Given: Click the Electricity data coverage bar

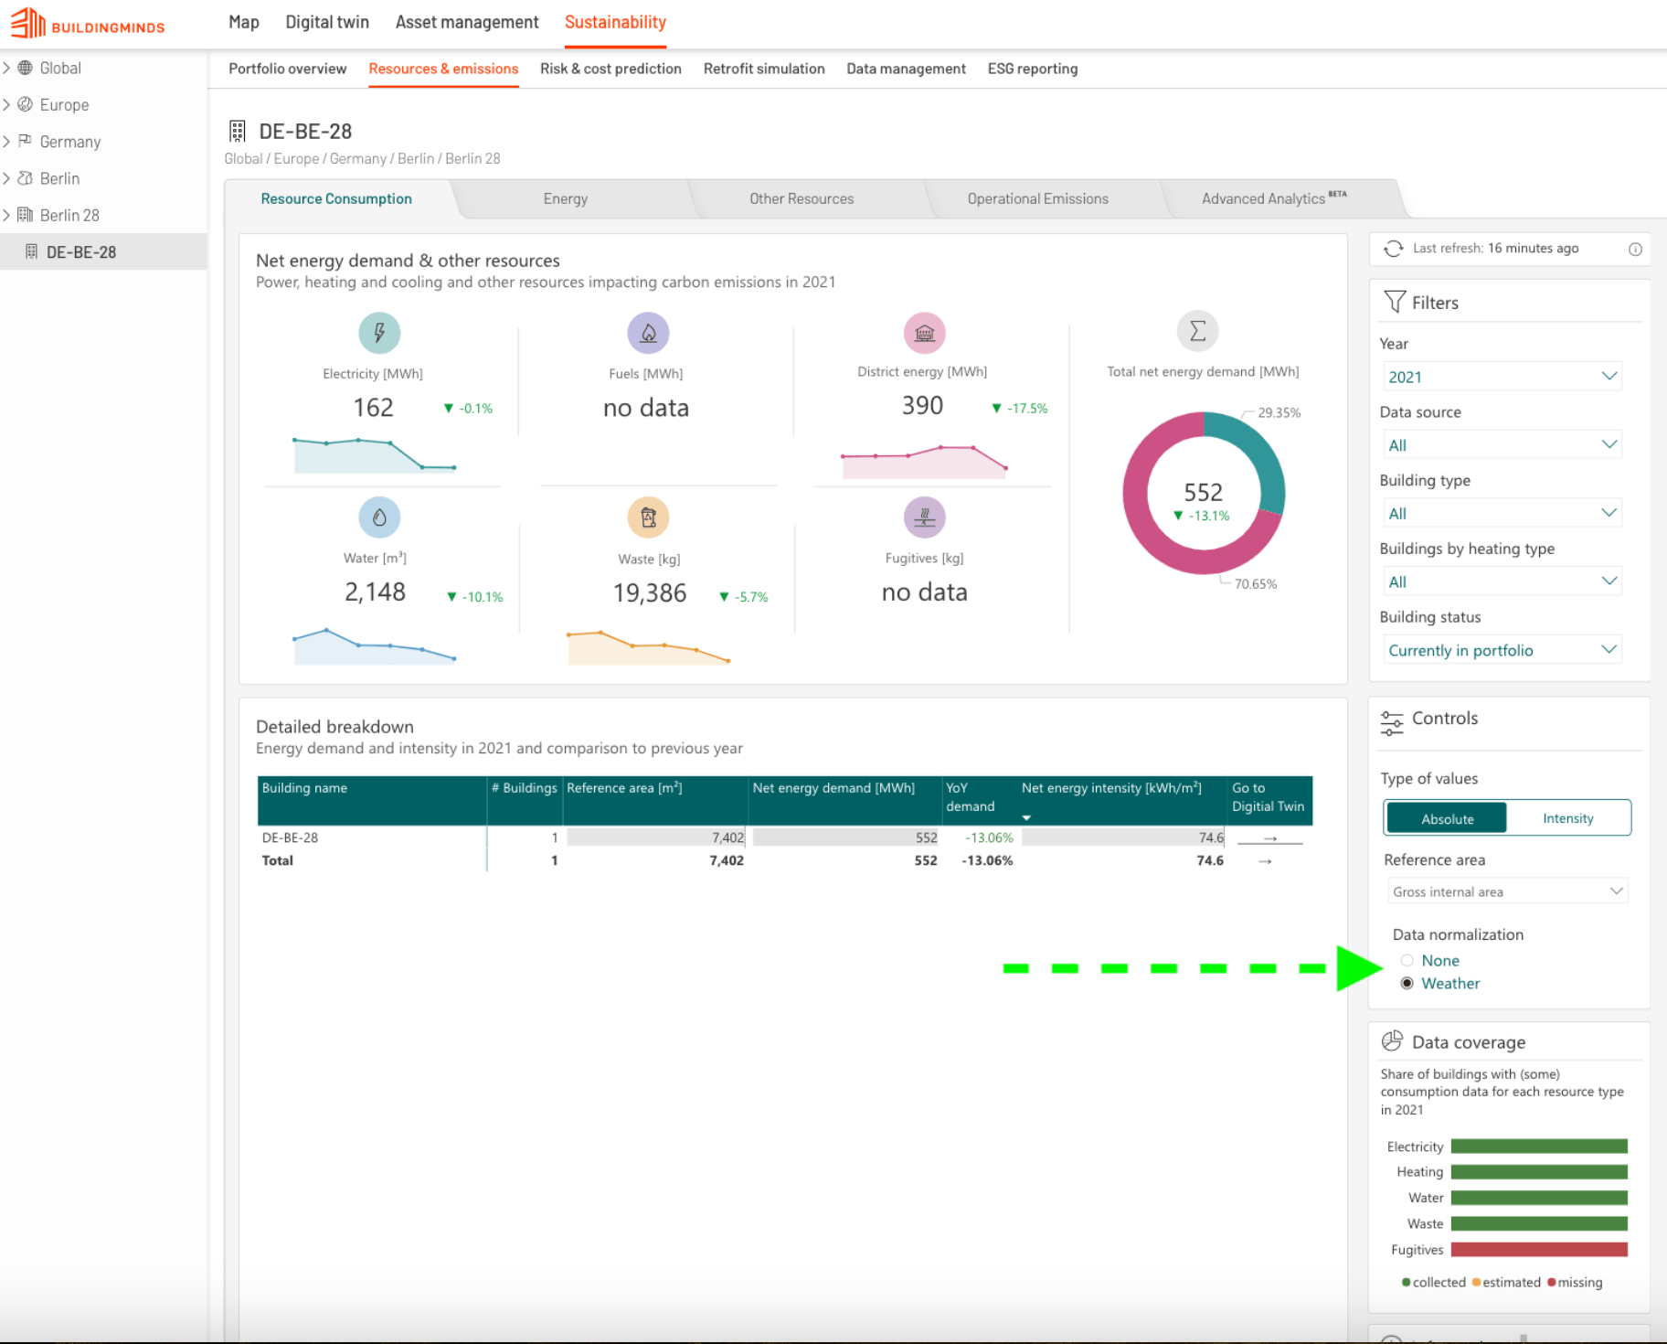Looking at the screenshot, I should point(1539,1147).
